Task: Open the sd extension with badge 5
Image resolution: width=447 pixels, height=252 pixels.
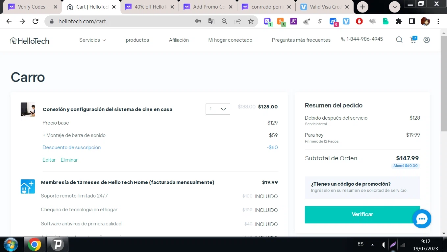Action: tap(334, 22)
